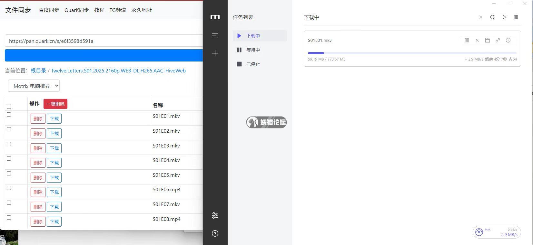Resume all tasks with play icon
The width and height of the screenshot is (533, 245).
(504, 17)
